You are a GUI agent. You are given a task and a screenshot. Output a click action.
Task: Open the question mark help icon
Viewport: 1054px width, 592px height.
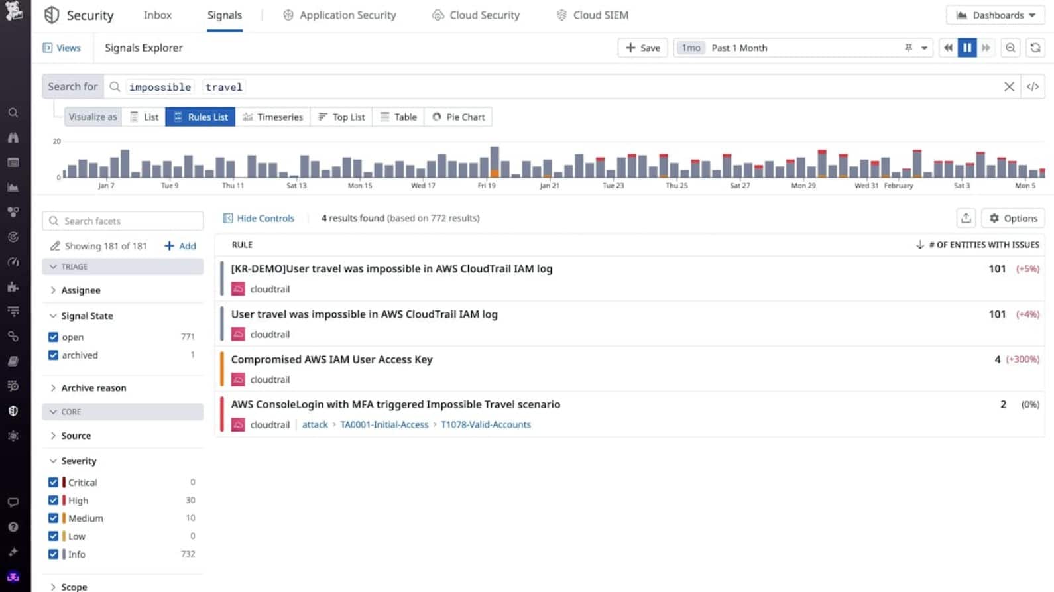pyautogui.click(x=13, y=527)
